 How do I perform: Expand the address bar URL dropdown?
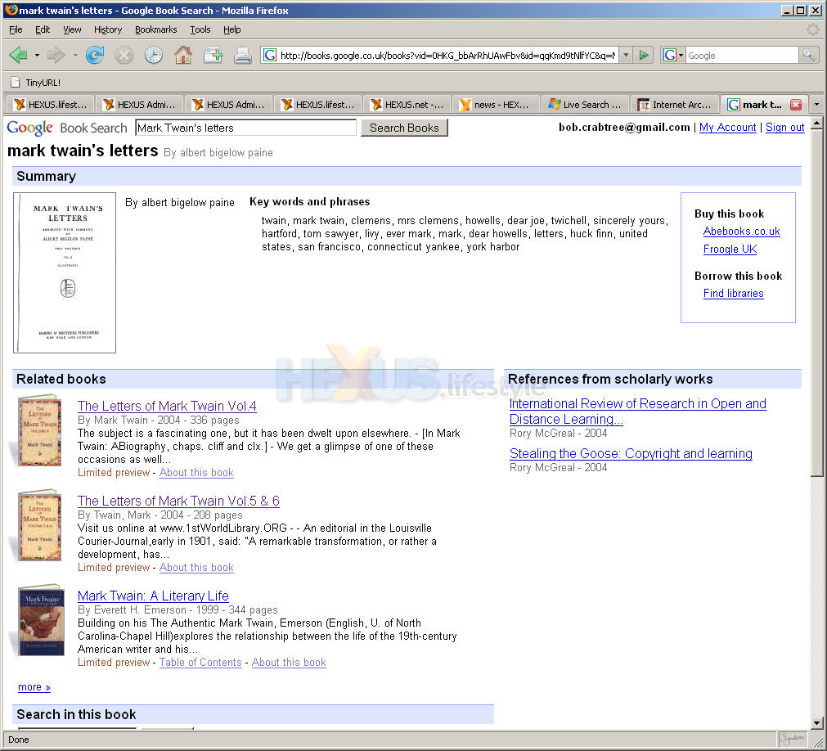626,55
